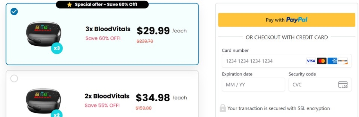Click the Discover card icon
The width and height of the screenshot is (359, 117).
[343, 61]
